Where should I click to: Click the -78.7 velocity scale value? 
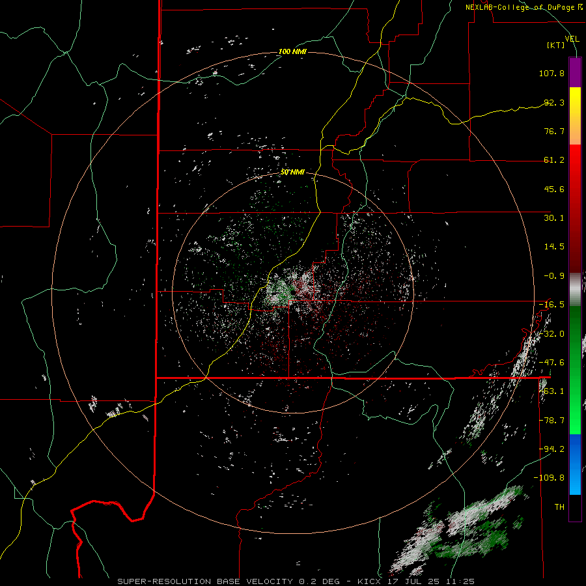click(x=551, y=421)
